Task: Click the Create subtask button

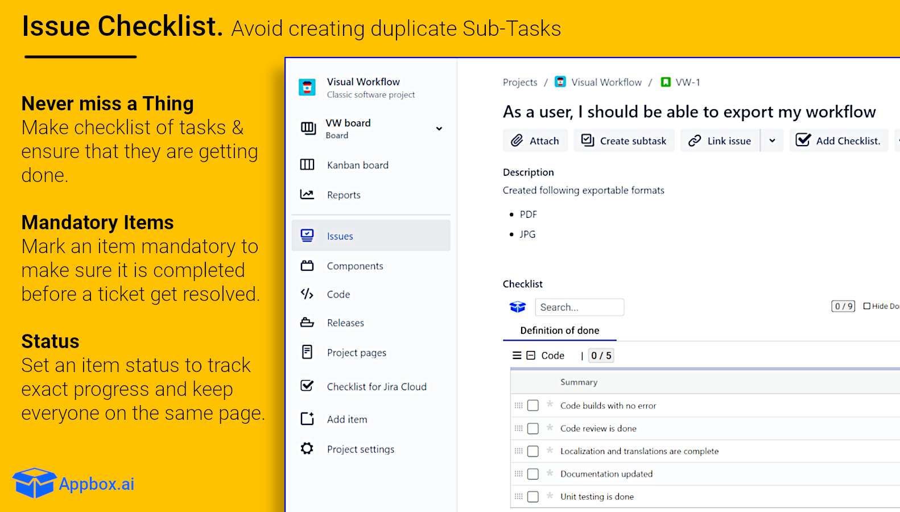Action: pyautogui.click(x=624, y=141)
